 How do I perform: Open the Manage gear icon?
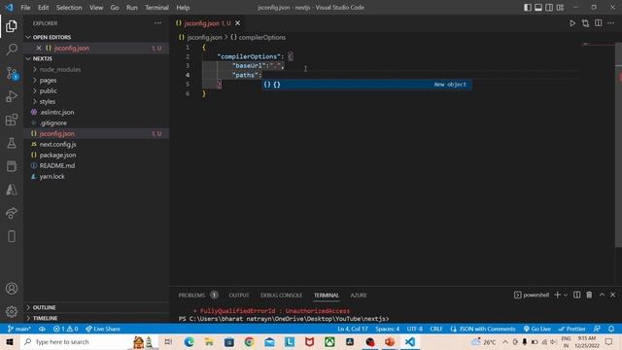12,311
